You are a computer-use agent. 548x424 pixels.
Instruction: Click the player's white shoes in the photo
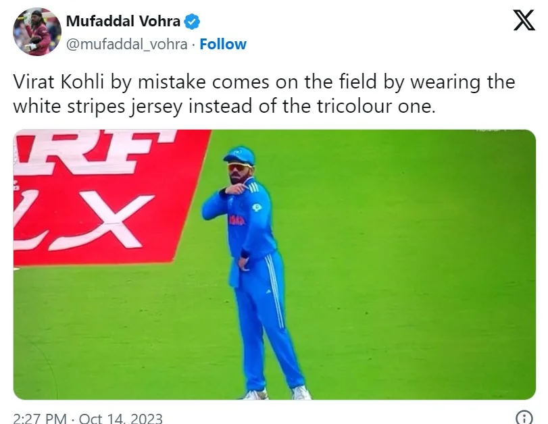coord(300,392)
